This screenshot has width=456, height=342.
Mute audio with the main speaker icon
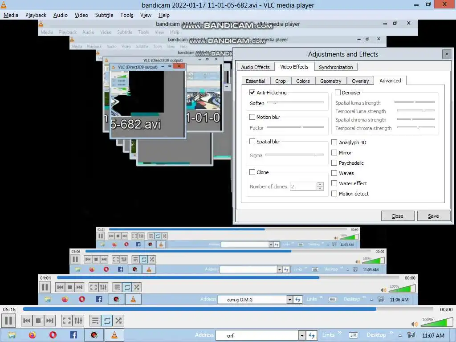(415, 324)
